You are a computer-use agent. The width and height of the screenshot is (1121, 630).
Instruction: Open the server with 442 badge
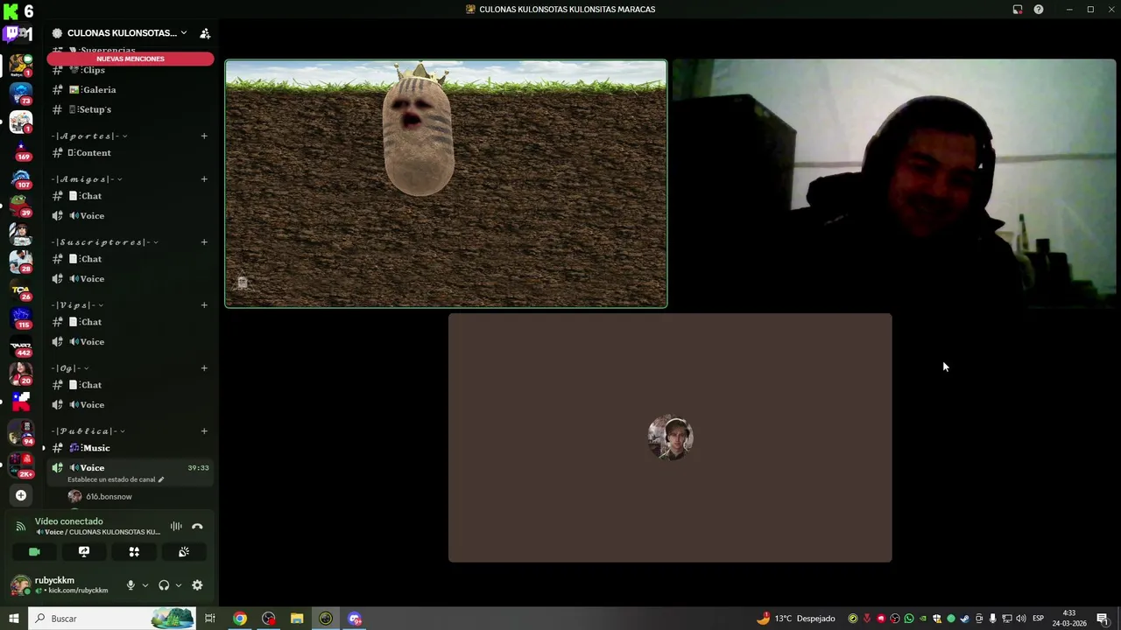coord(21,346)
